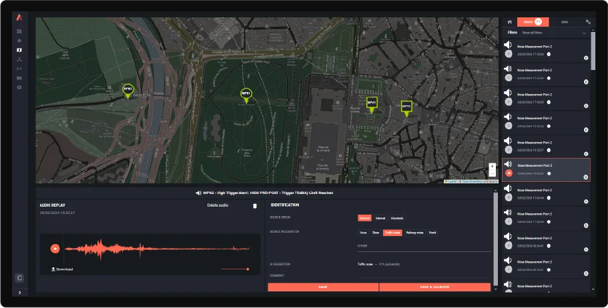The image size is (608, 308).
Task: Play audio of the topmost alert
Action: click(509, 54)
